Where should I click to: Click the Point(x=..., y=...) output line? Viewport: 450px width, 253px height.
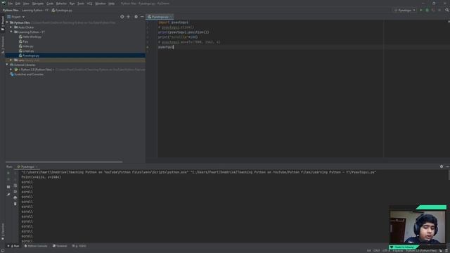(41, 177)
